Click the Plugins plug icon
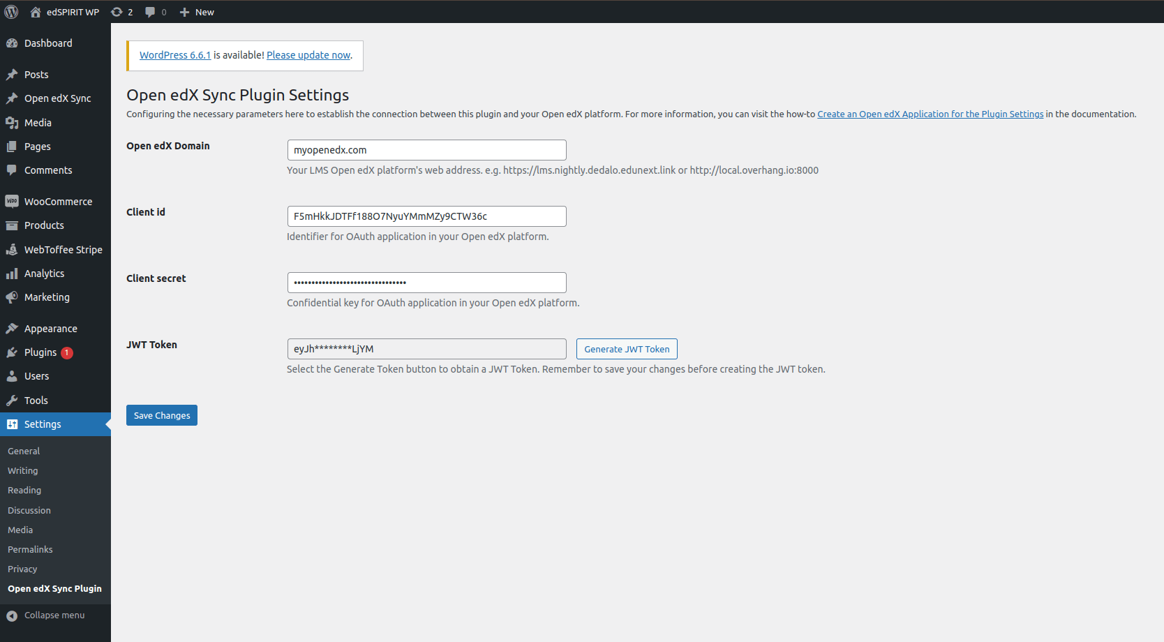The width and height of the screenshot is (1164, 642). point(12,352)
